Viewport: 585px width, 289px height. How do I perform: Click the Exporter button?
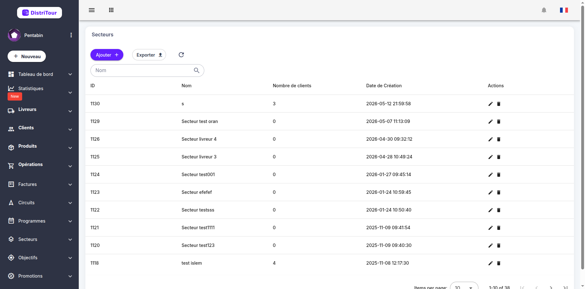[149, 55]
